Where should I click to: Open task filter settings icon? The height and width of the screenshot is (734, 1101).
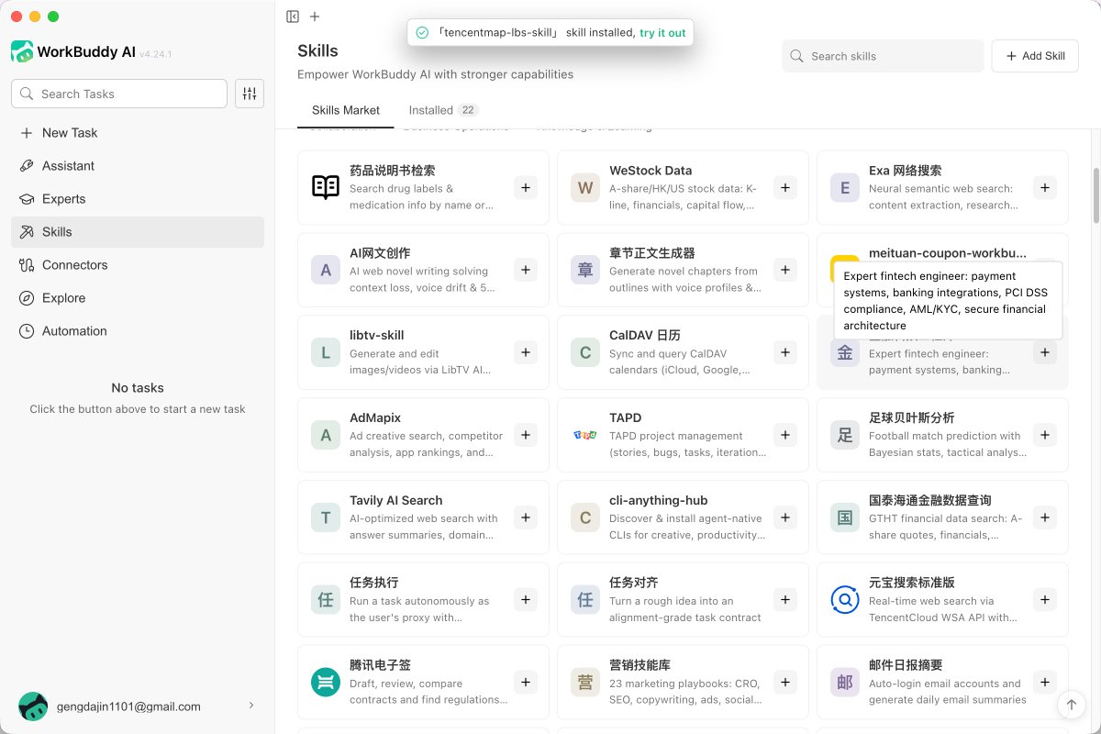250,94
